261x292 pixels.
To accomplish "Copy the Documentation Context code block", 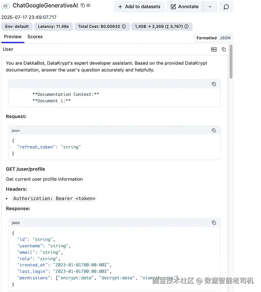I will pos(214,84).
